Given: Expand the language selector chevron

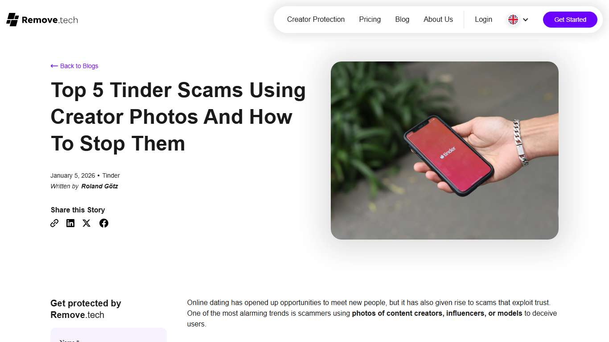Looking at the screenshot, I should pyautogui.click(x=525, y=20).
